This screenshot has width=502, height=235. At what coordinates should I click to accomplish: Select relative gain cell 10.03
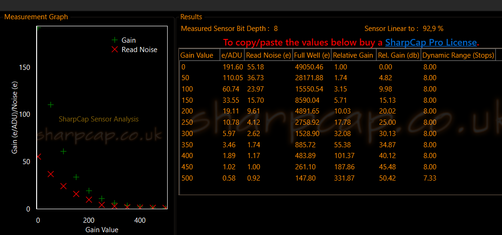(342, 111)
